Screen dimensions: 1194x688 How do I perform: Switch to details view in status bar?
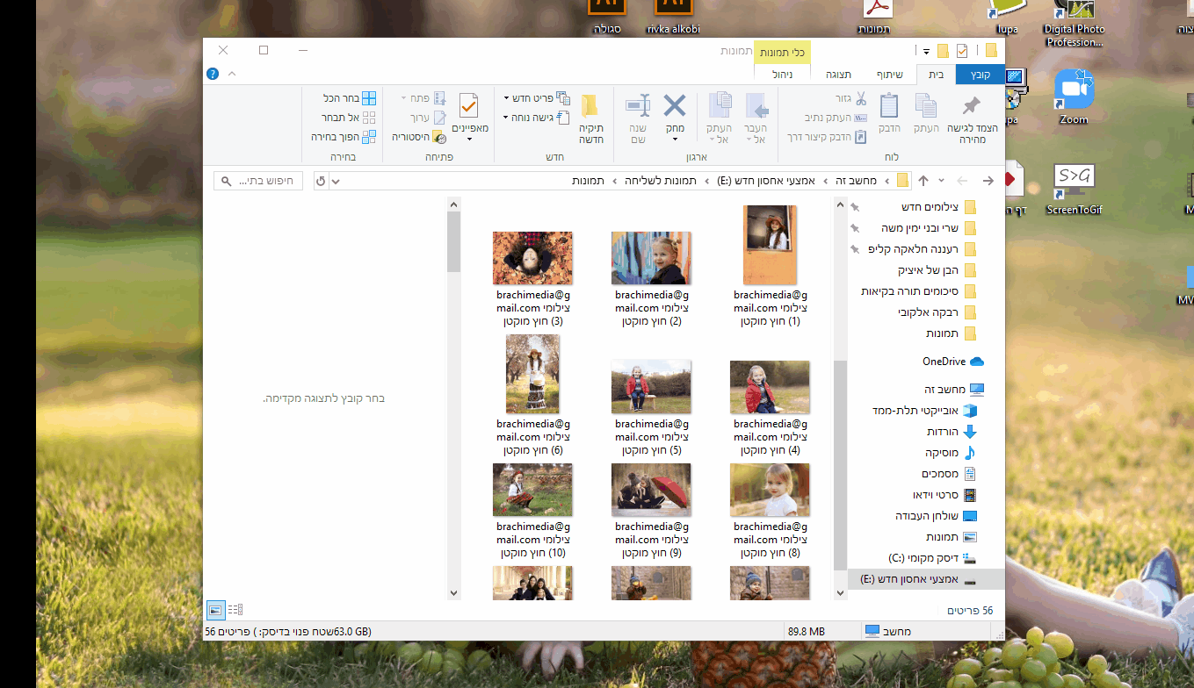coord(235,609)
